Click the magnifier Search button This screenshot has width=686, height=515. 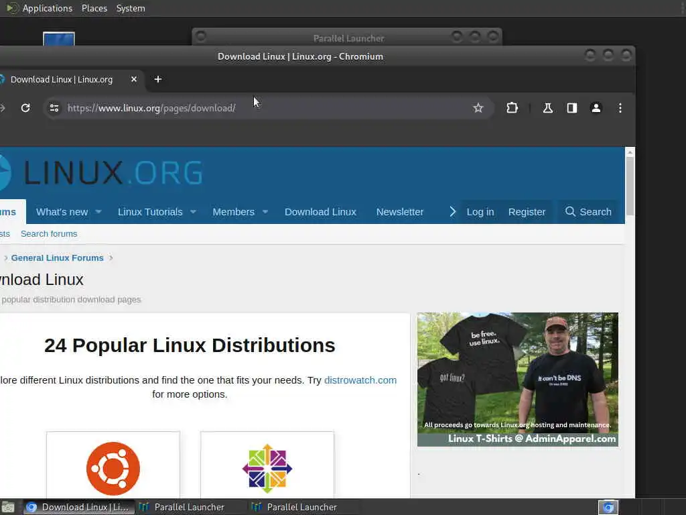pyautogui.click(x=588, y=211)
